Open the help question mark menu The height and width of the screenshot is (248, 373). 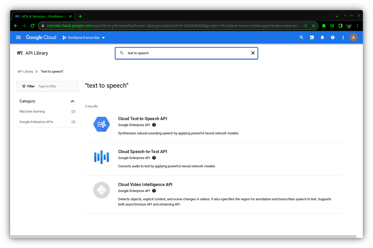333,37
